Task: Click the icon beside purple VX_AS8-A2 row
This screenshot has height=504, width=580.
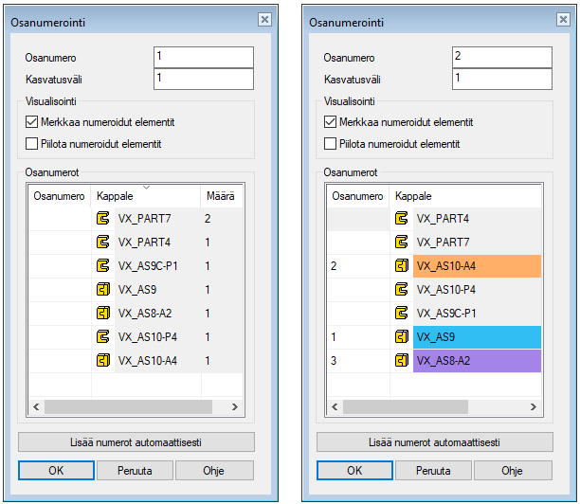Action: (402, 361)
